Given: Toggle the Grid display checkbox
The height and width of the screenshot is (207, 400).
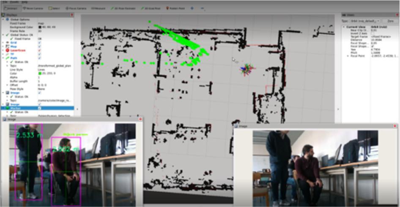Looking at the screenshot, I should [39, 43].
